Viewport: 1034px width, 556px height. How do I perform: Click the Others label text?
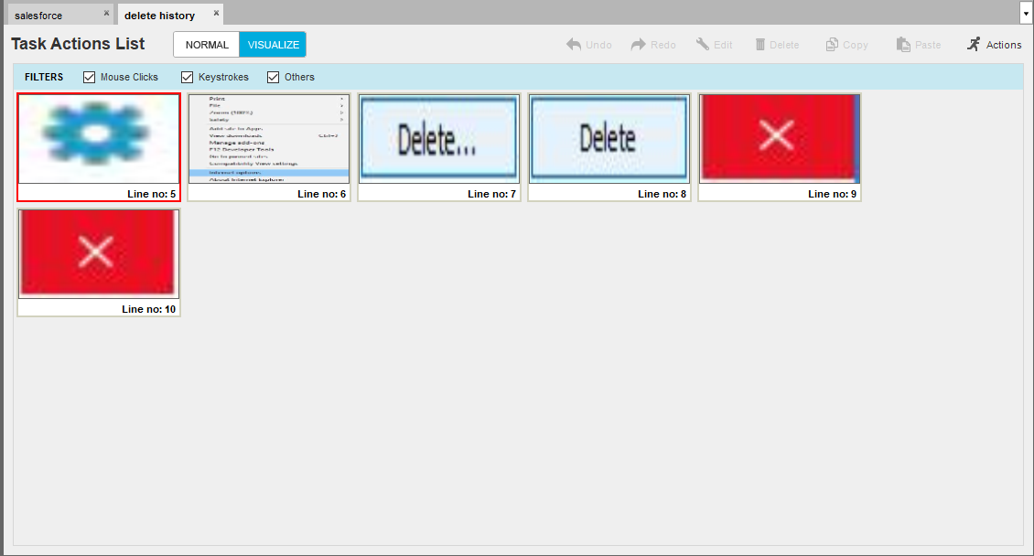299,77
